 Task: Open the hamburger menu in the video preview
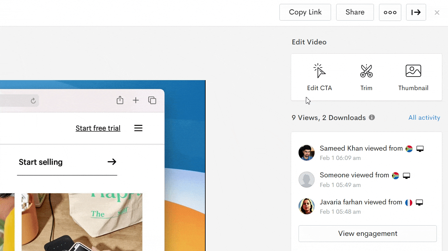pyautogui.click(x=138, y=128)
